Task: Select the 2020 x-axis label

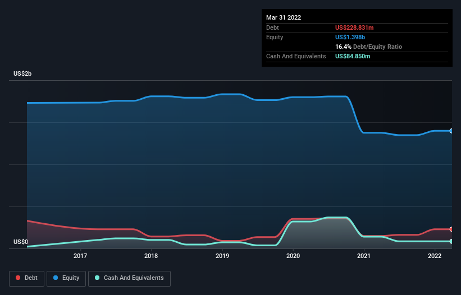Action: point(293,256)
